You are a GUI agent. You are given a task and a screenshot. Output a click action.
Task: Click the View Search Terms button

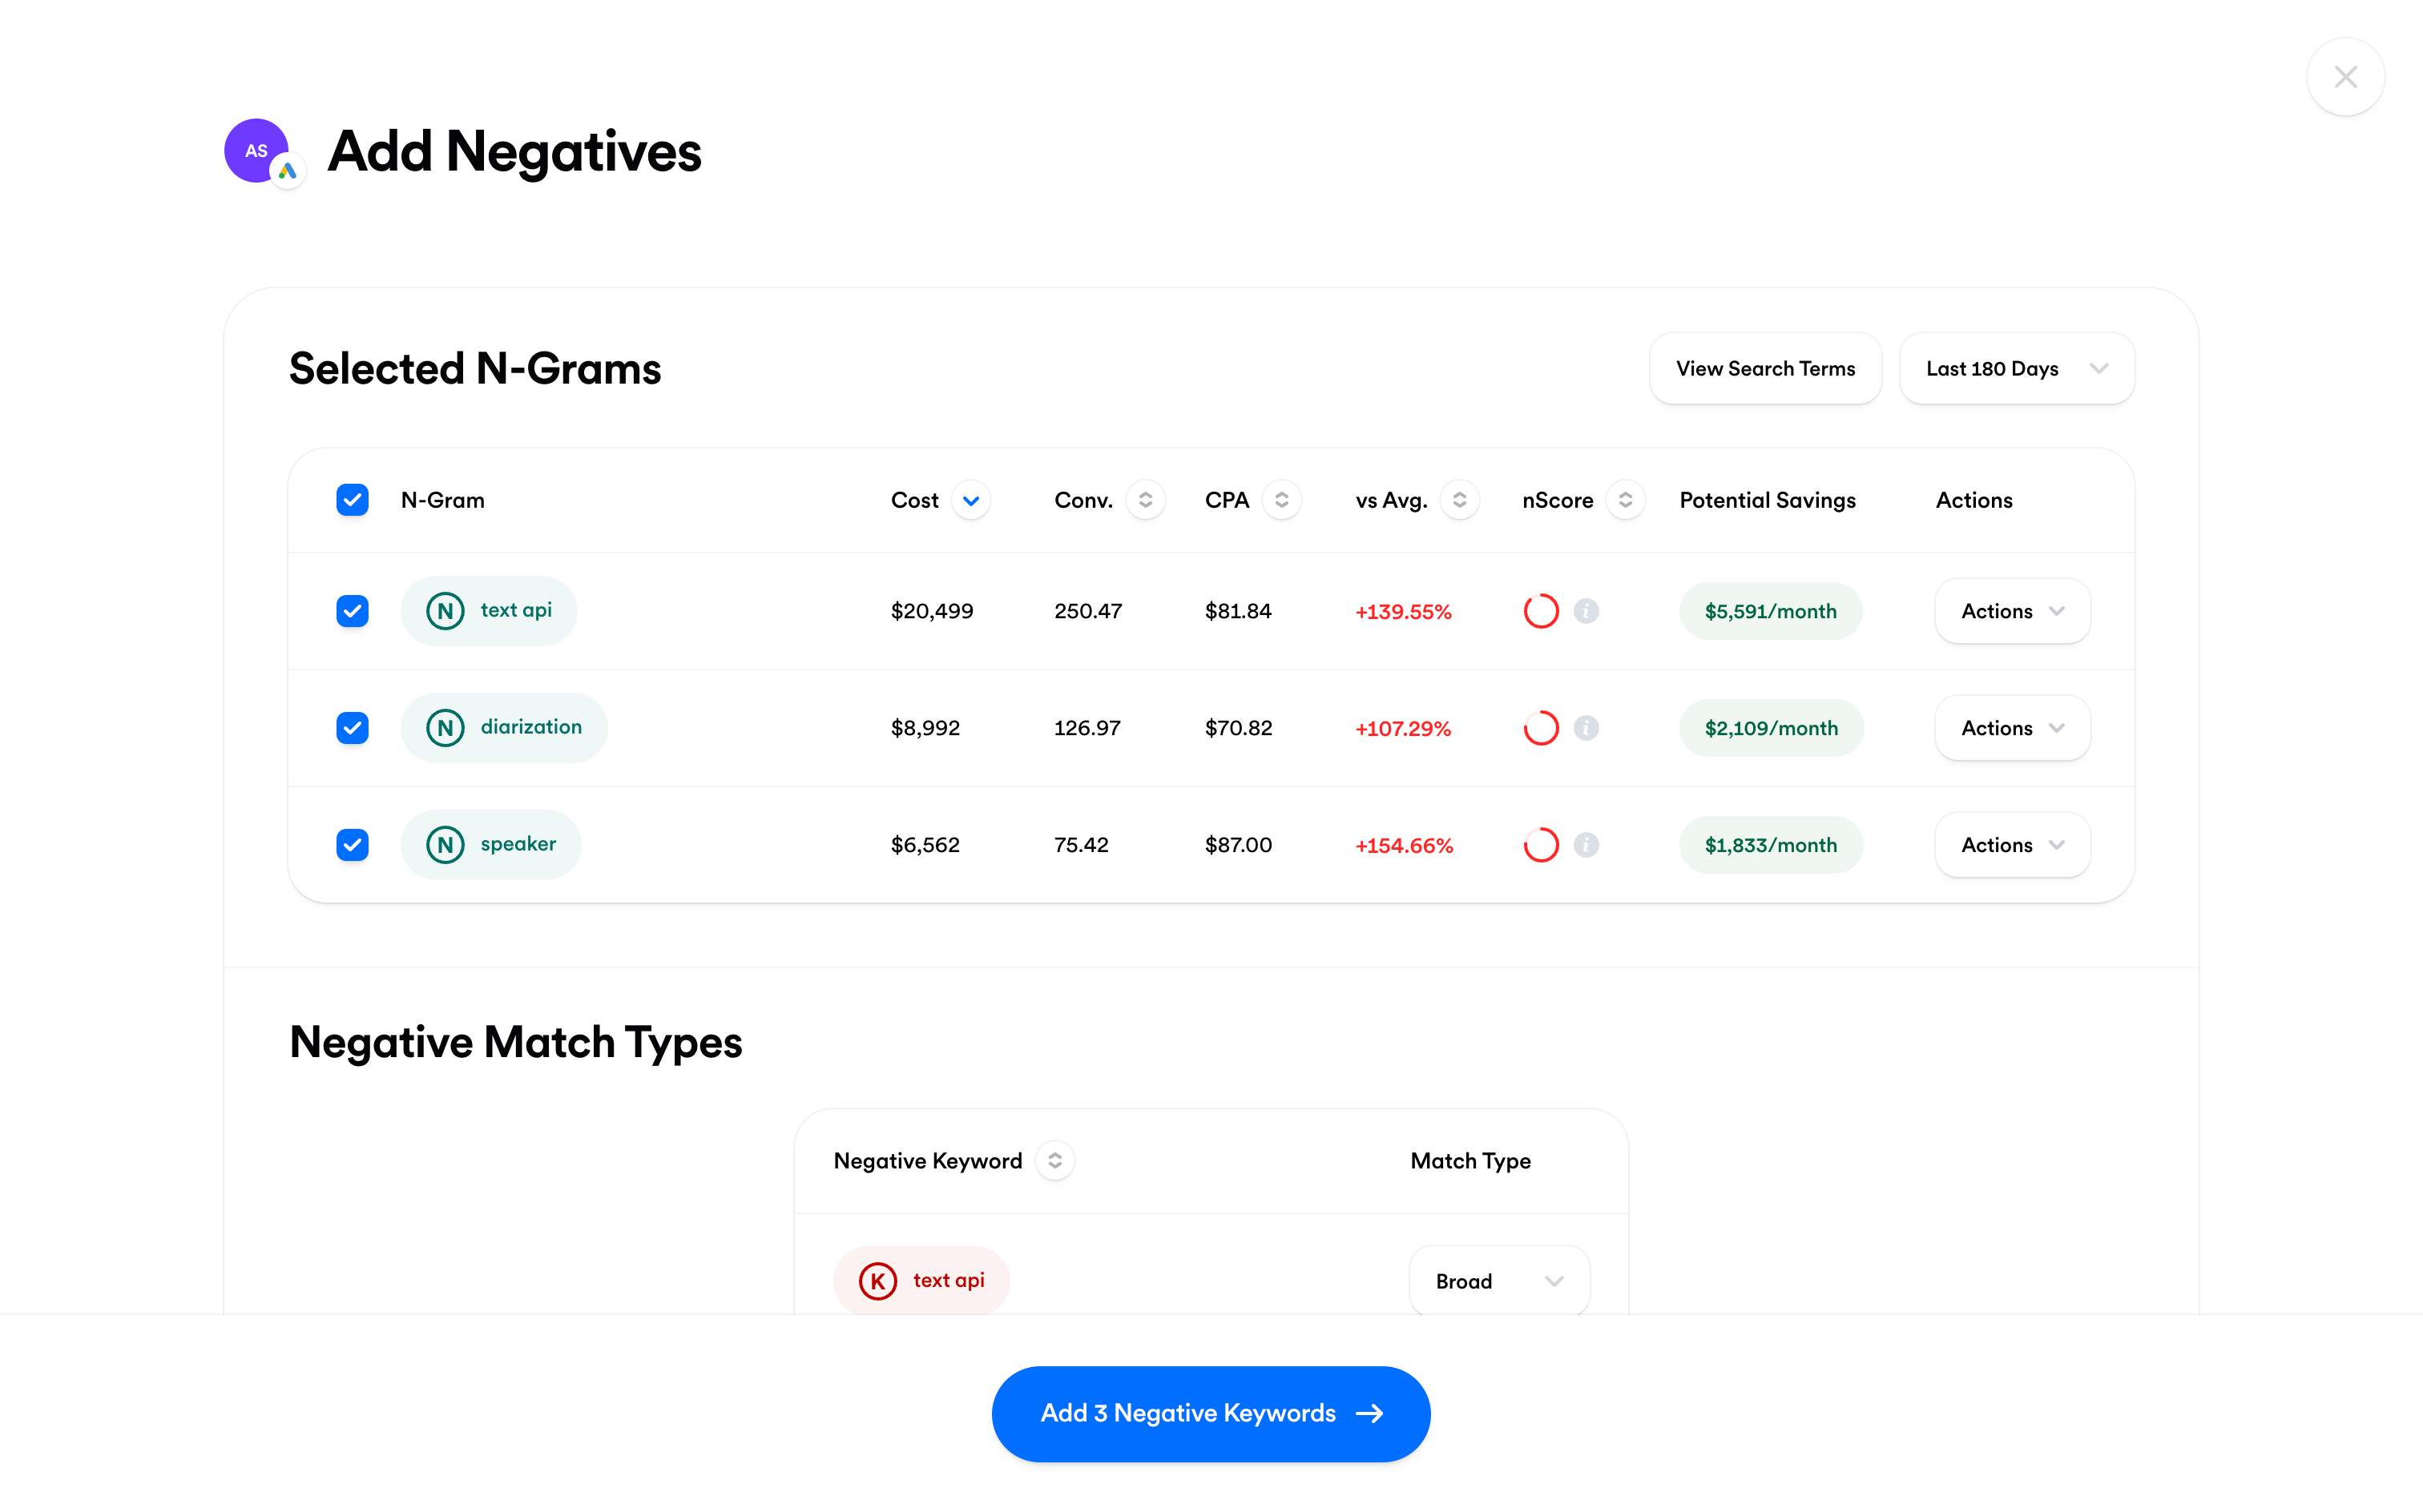(1764, 369)
